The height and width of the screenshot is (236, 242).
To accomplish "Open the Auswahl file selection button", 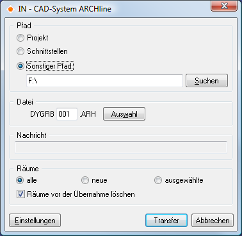I will pos(124,114).
